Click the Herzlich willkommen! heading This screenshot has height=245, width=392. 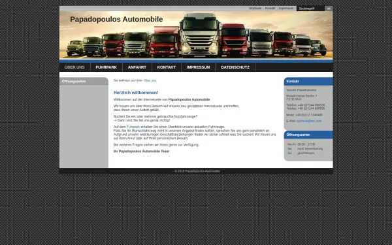[136, 93]
